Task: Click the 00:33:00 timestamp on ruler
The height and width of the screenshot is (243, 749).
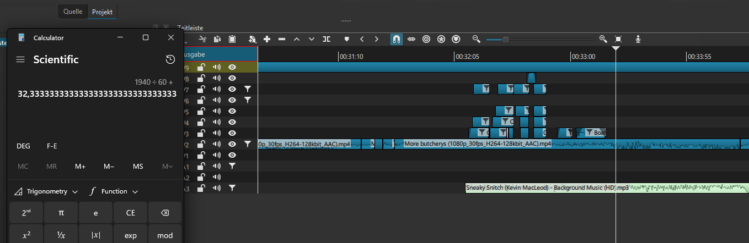Action: [x=583, y=56]
